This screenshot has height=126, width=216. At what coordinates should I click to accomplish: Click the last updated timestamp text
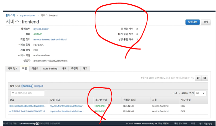point(167,78)
